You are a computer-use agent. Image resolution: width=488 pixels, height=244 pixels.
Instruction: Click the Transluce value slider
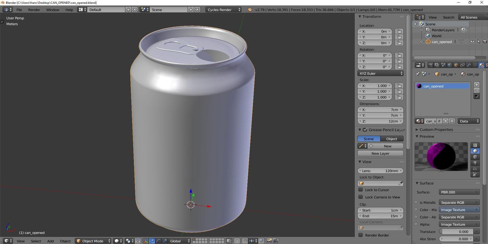456,232
